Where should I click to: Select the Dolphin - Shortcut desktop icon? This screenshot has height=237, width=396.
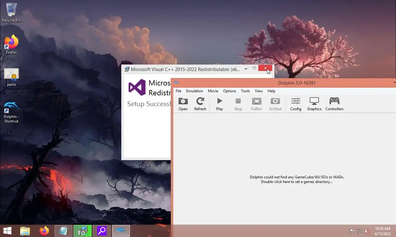click(11, 112)
